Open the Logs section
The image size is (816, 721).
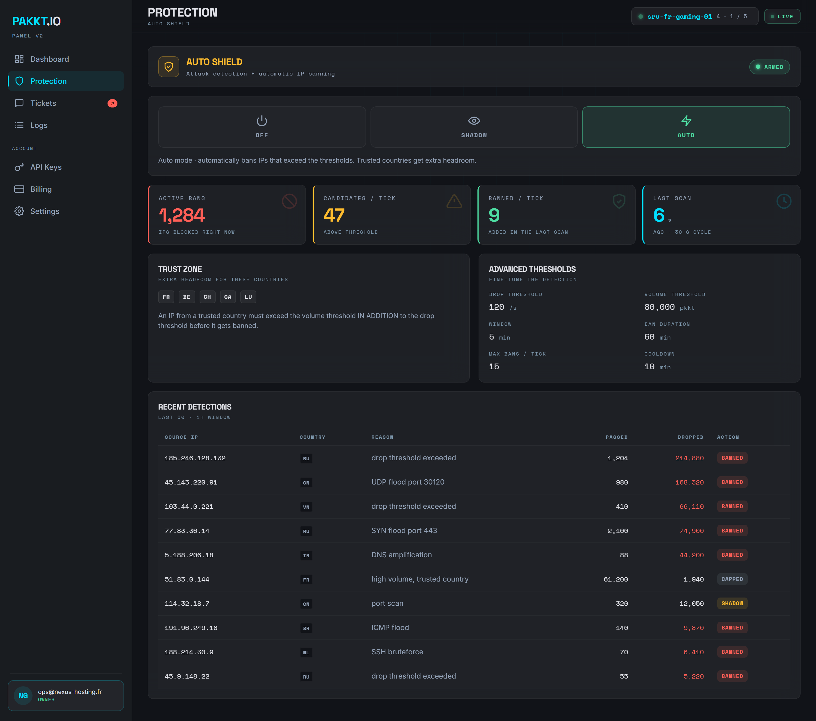66,125
